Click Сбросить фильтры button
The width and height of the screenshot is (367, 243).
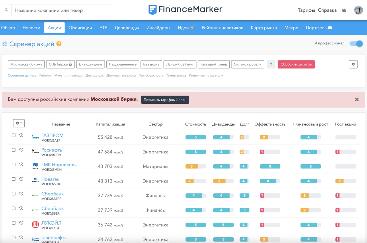(x=296, y=64)
